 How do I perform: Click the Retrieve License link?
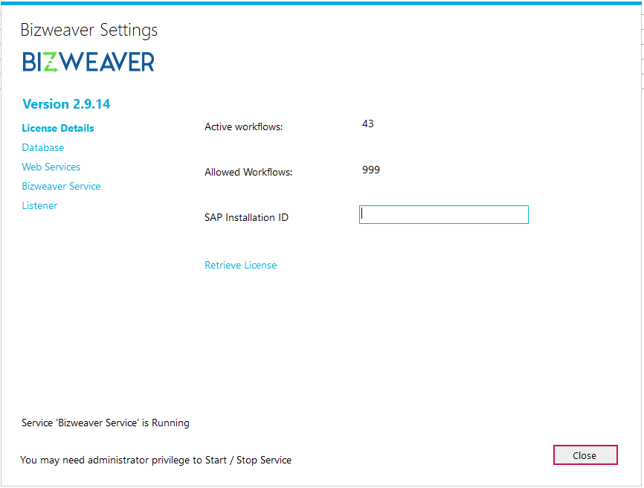241,265
